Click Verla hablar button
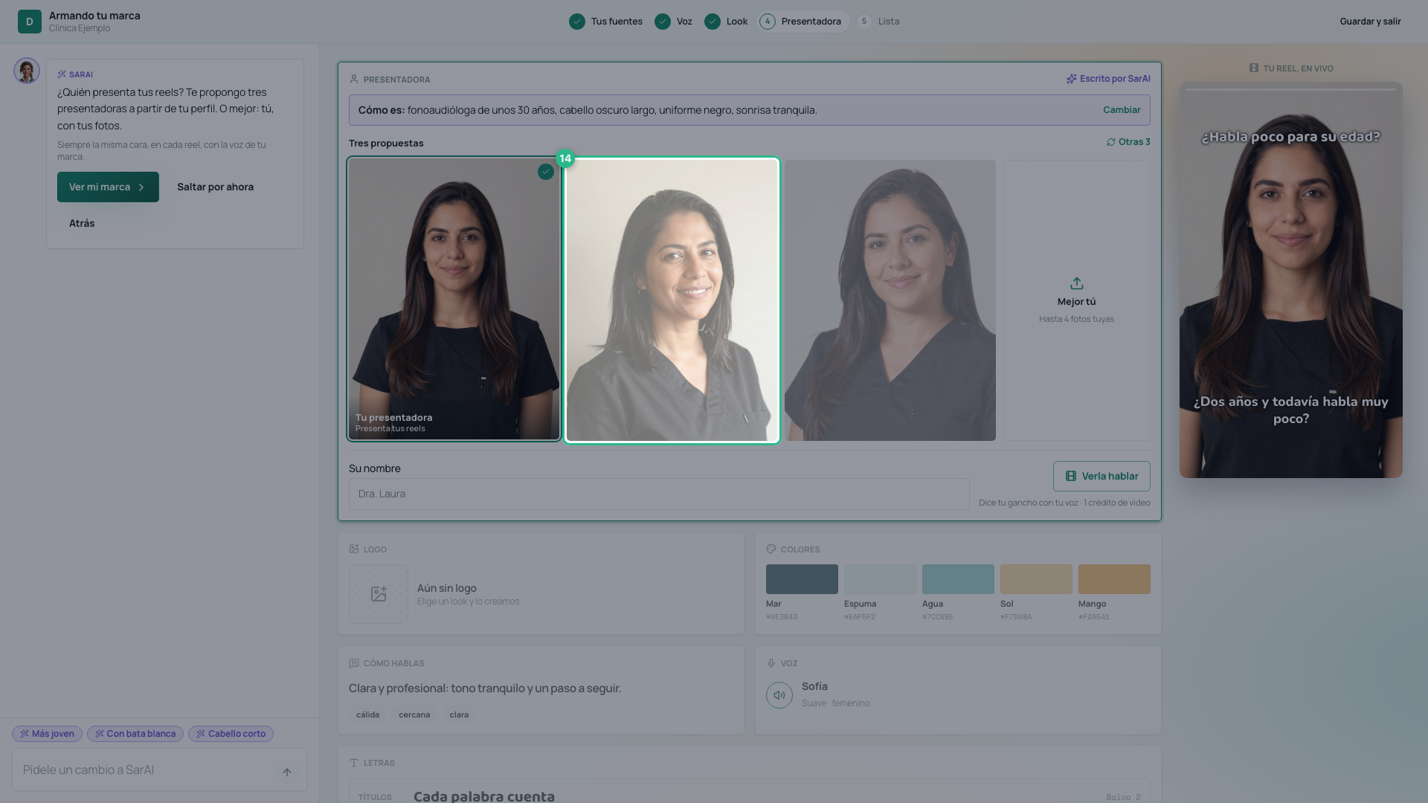 coord(1101,476)
